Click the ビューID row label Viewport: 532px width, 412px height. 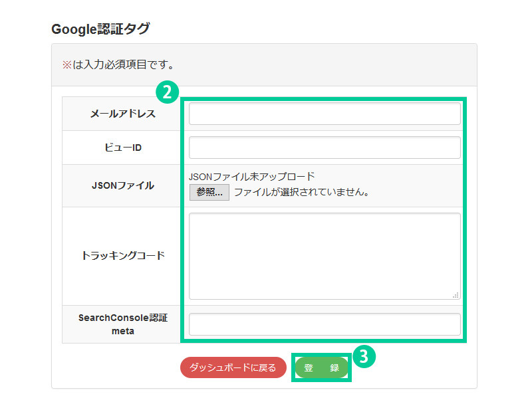122,148
